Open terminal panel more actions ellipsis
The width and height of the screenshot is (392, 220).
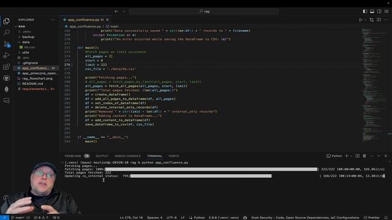pyautogui.click(x=372, y=156)
